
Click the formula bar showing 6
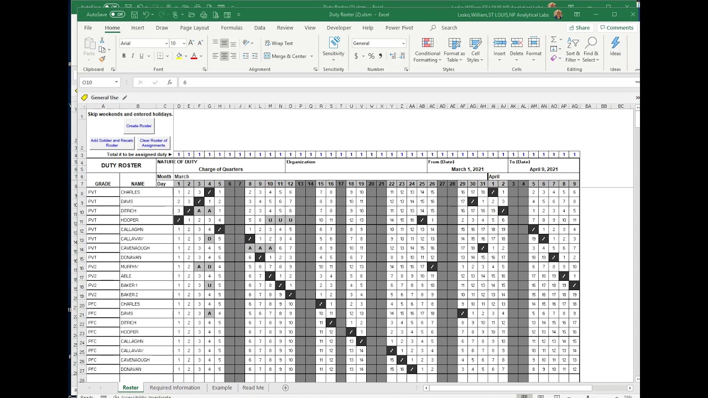(407, 82)
